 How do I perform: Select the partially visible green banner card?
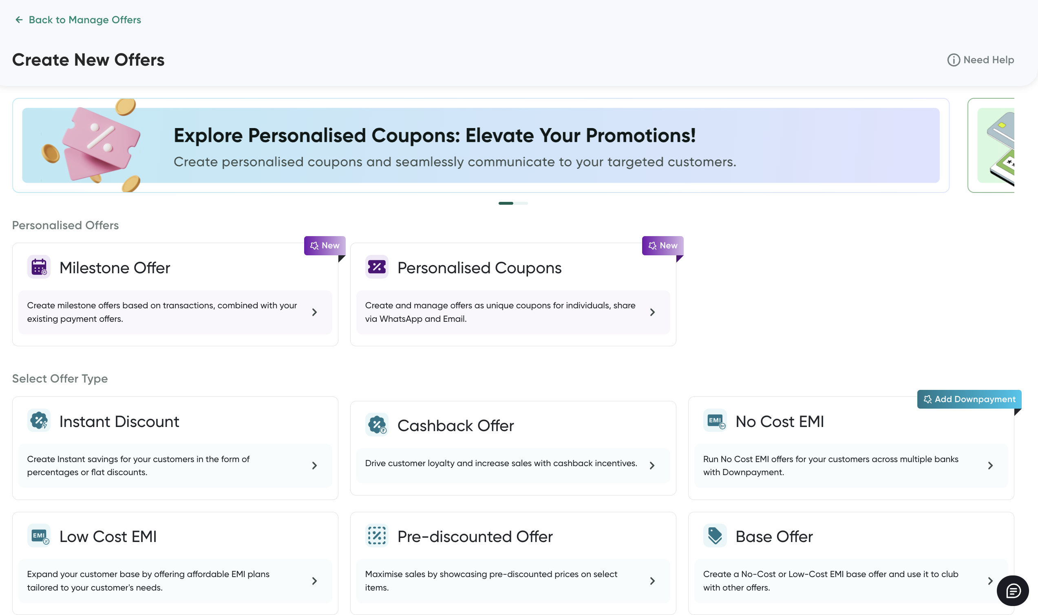991,146
